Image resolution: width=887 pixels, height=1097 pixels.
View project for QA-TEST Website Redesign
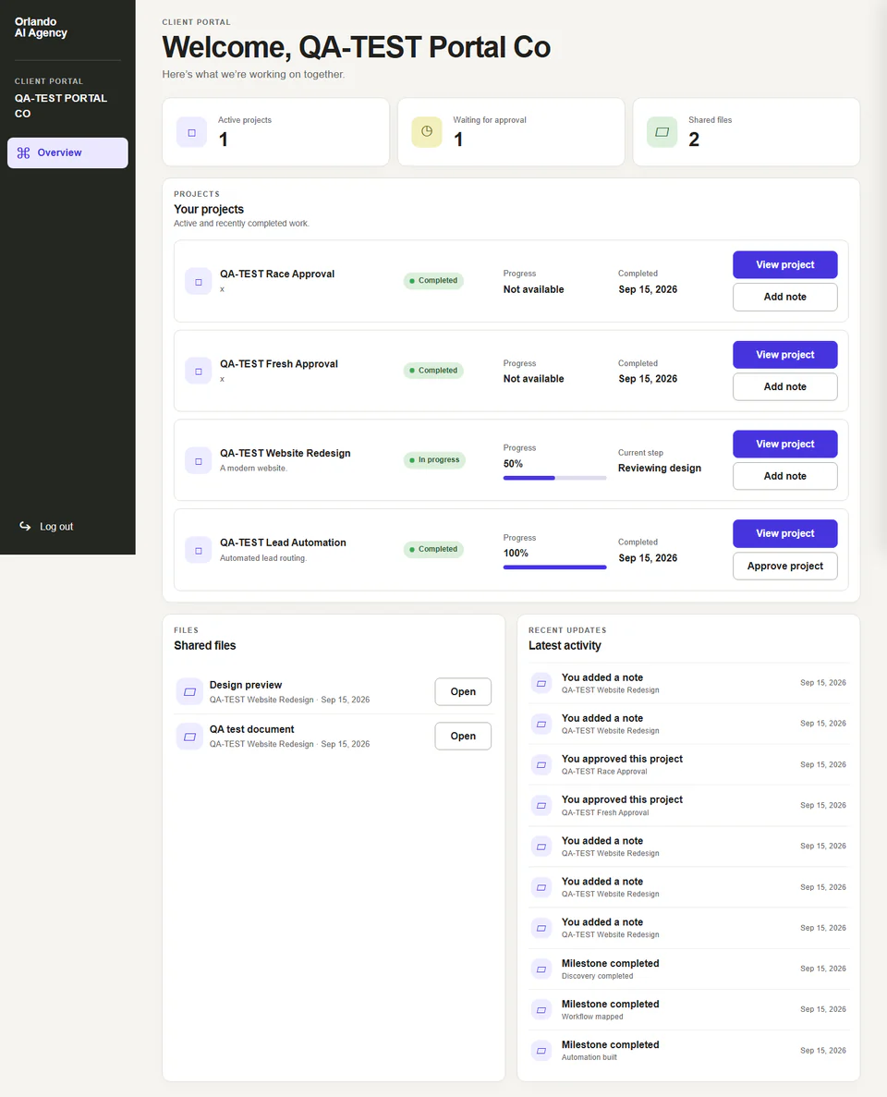tap(784, 444)
